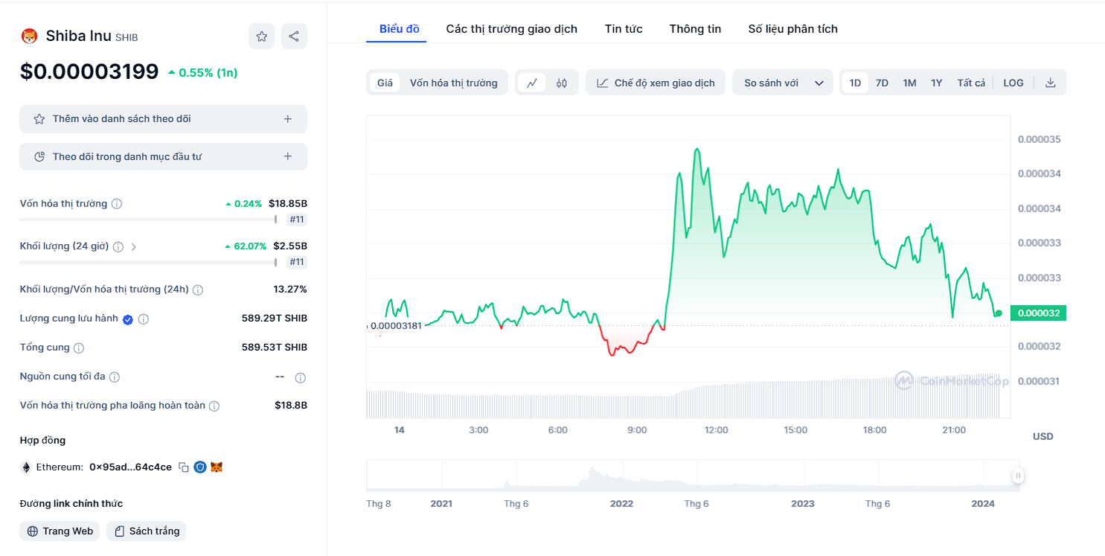Screen dimensions: 1105x556
Task: Open the So sánh với dropdown
Action: pos(783,83)
